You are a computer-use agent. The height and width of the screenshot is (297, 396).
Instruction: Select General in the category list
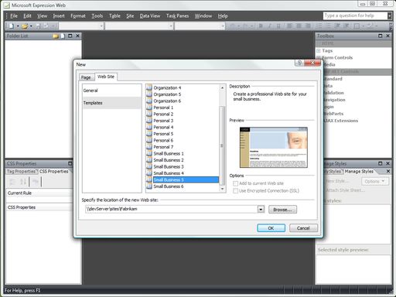click(111, 90)
